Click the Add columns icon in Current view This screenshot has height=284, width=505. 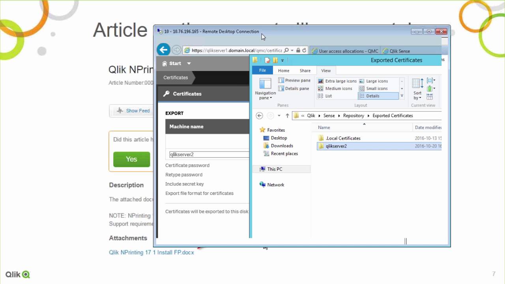[430, 88]
